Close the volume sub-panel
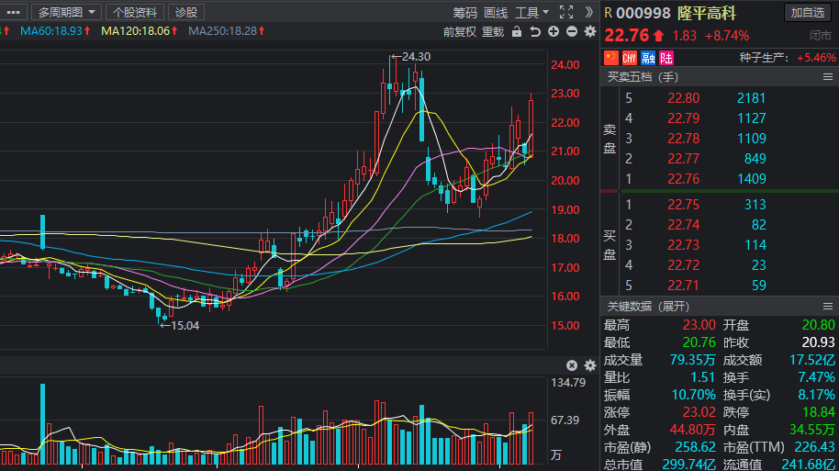Viewport: 839px width, 471px height. pyautogui.click(x=572, y=365)
